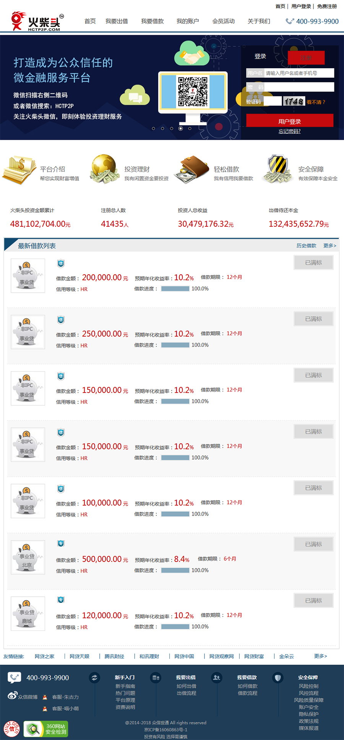Image resolution: width=344 pixels, height=740 pixels.
Task: Click the 360 website security check badge
Action: click(x=46, y=729)
